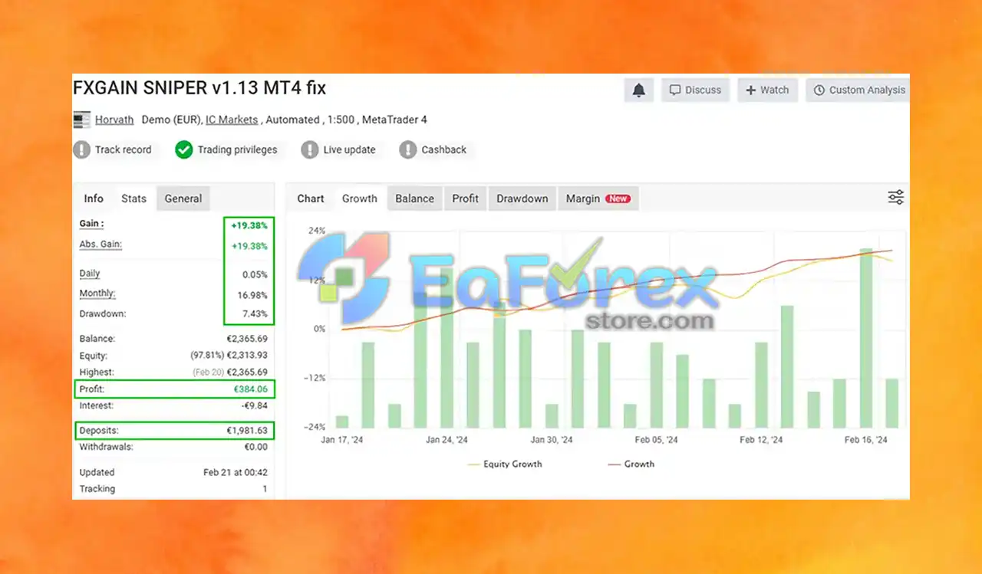982x574 pixels.
Task: Click the Monthly label
Action: point(97,294)
